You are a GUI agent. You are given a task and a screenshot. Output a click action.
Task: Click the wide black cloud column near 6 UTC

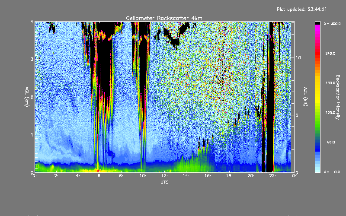[105, 66]
